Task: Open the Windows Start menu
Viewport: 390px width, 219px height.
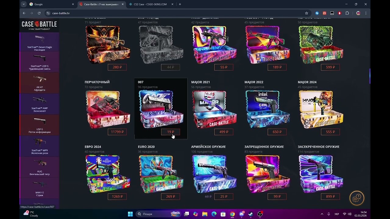Action: click(x=130, y=214)
